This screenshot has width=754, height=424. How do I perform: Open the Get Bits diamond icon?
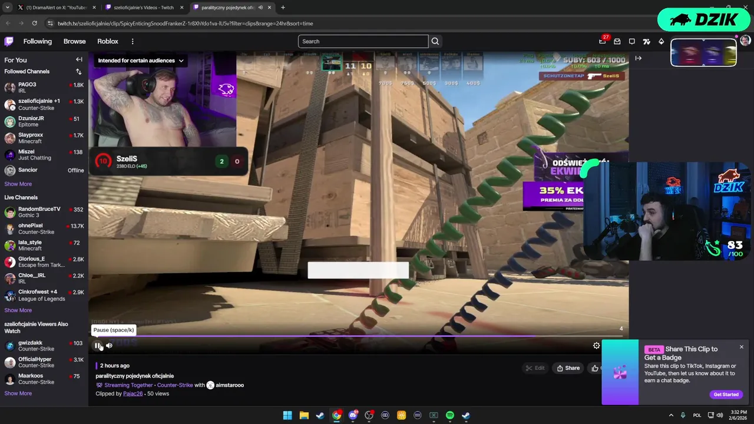click(x=661, y=41)
